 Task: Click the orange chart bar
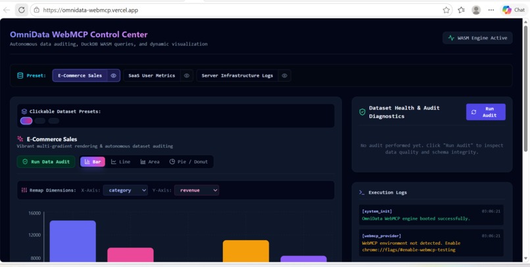click(x=246, y=251)
